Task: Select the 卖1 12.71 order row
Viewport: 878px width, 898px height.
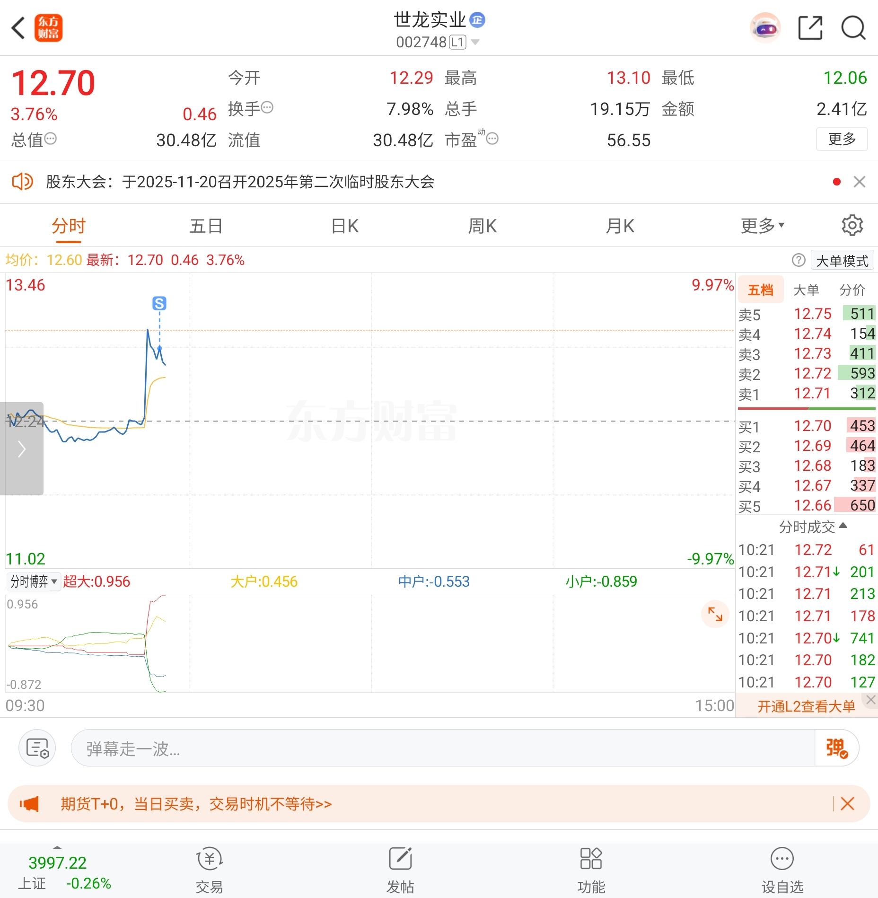Action: [x=807, y=394]
